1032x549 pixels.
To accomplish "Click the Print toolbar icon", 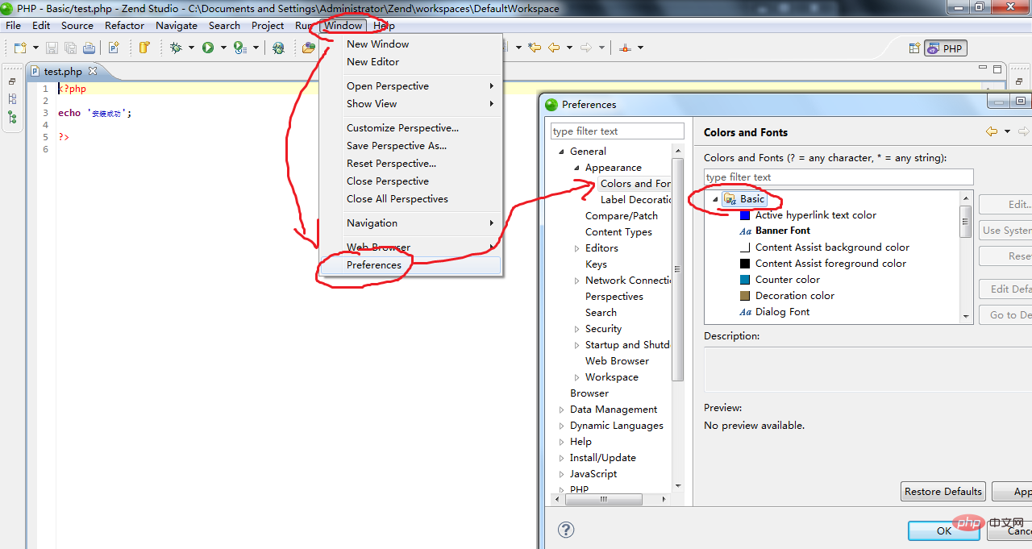I will 89,48.
